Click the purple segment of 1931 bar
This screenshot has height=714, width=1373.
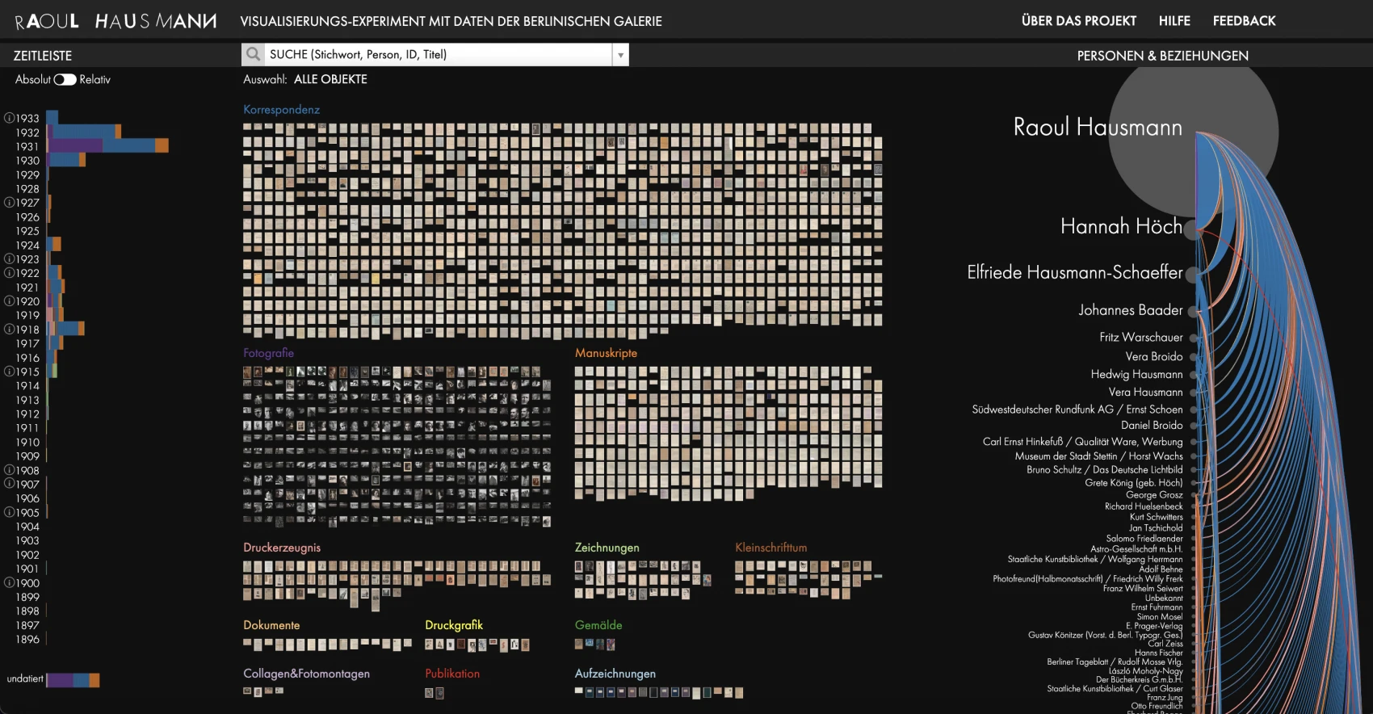pos(75,146)
